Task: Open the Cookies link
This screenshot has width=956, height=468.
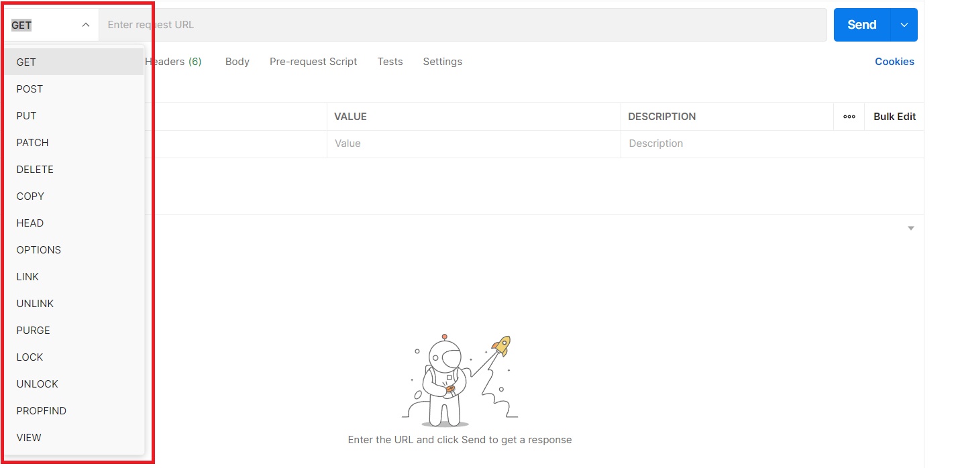Action: click(894, 61)
